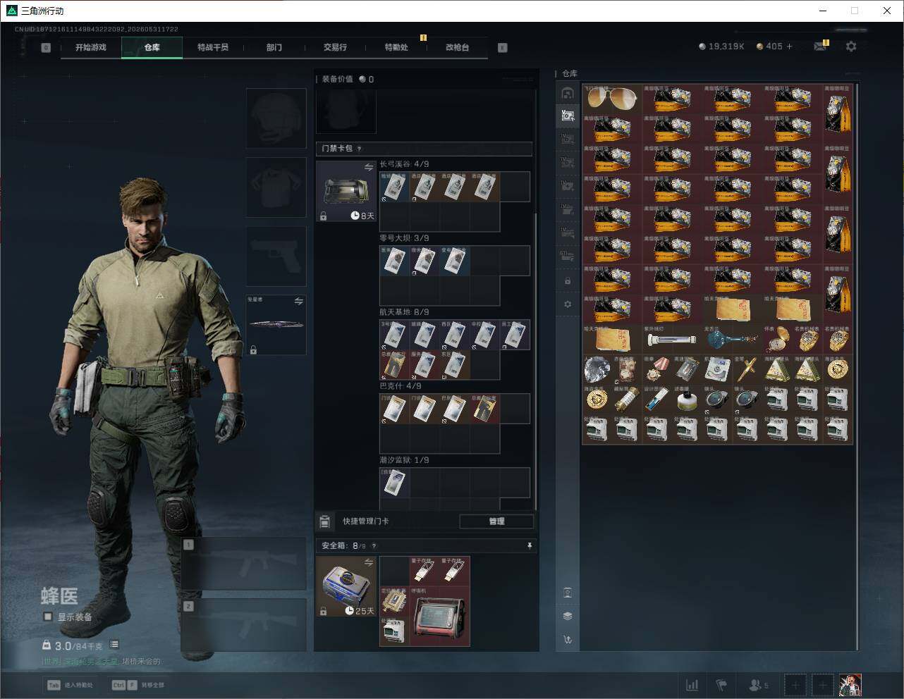Viewport: 904px width, 699px height.
Task: Click the 管理 button
Action: pos(496,521)
